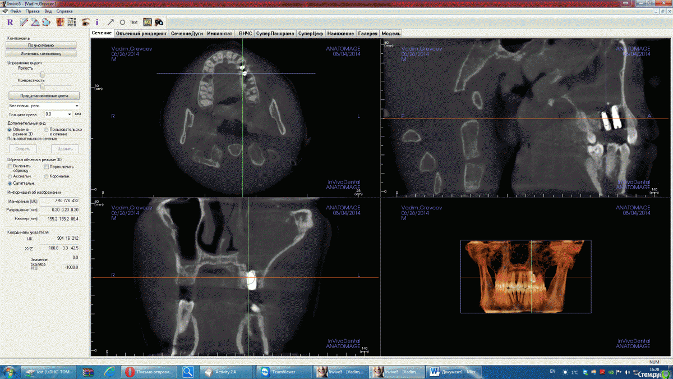This screenshot has height=379, width=673.
Task: Click the information (i) tool
Action: tap(97, 22)
